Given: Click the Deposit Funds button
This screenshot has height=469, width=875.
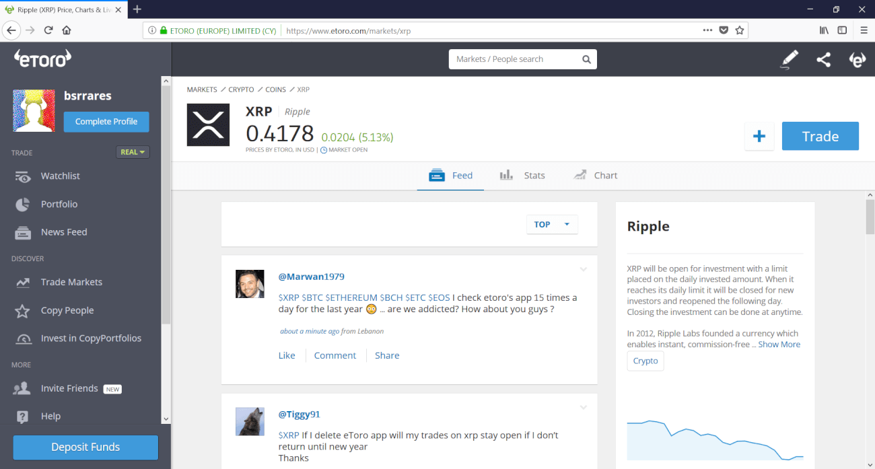Looking at the screenshot, I should (x=85, y=447).
